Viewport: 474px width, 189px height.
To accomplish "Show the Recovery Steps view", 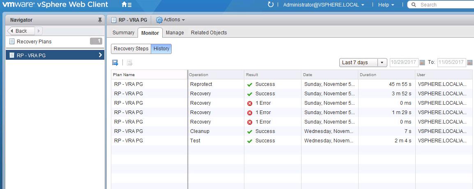I will coord(131,49).
